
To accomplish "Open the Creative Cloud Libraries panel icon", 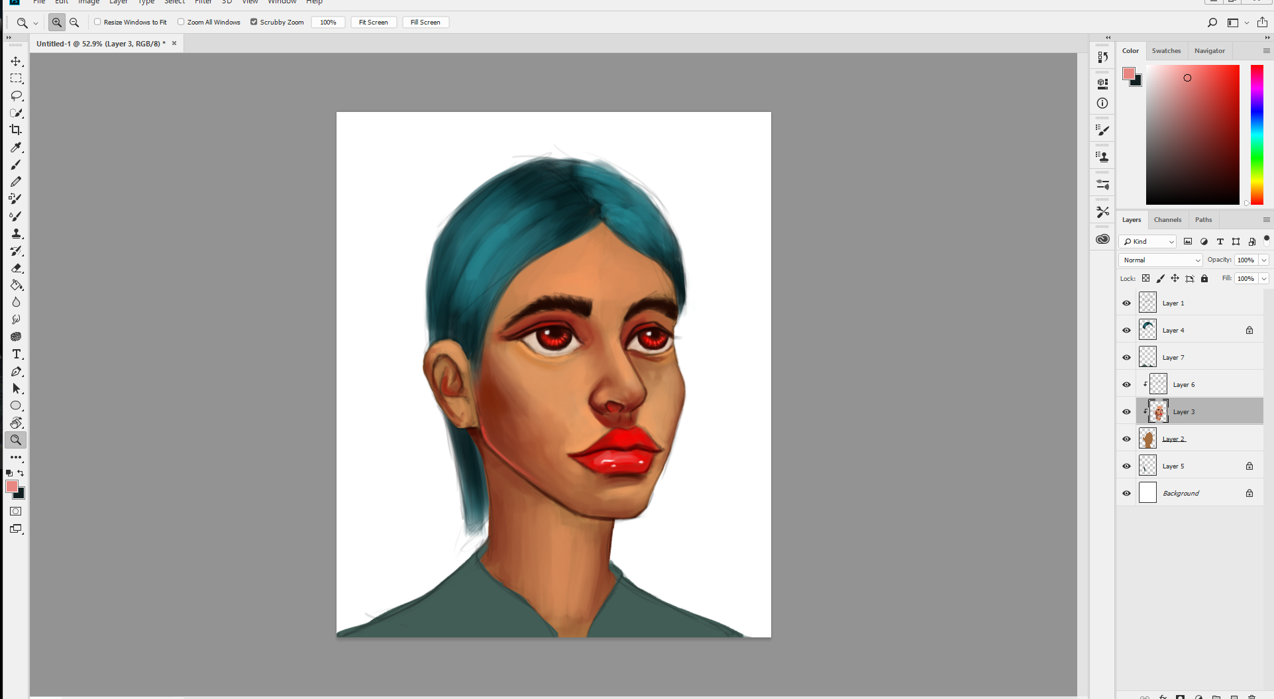I will (1102, 239).
